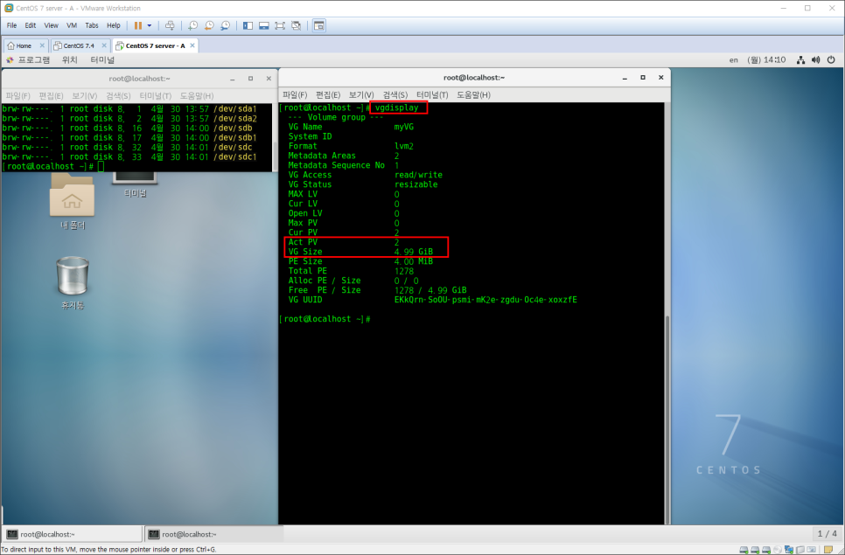Toggle the VMware library sidebar

(248, 25)
